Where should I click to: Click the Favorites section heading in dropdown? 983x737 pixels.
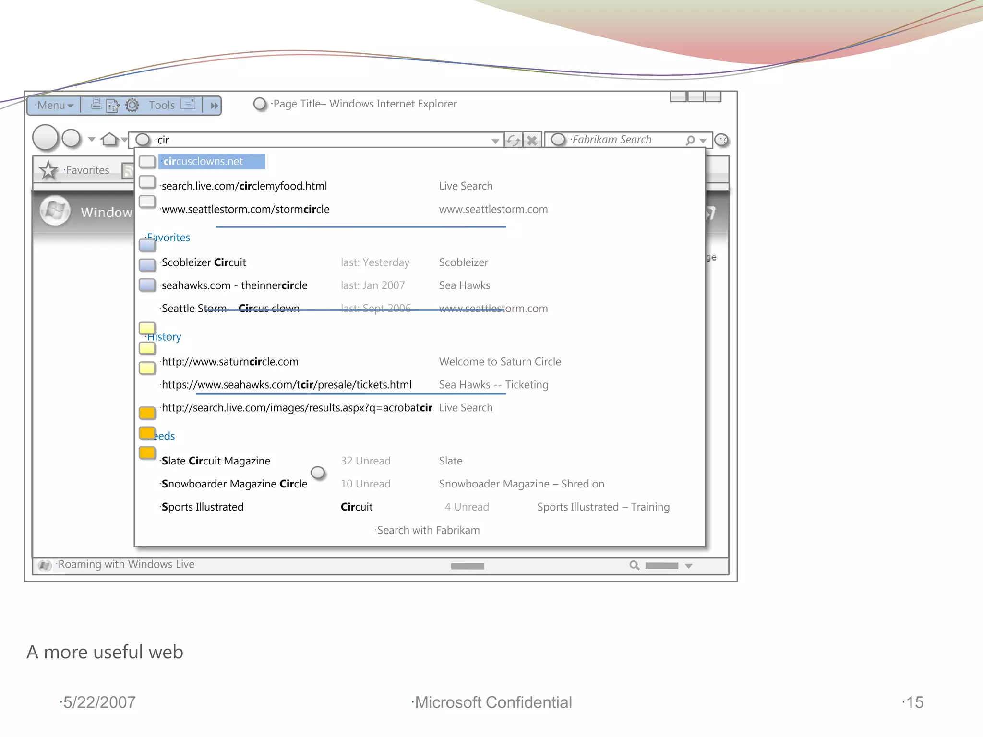click(168, 238)
